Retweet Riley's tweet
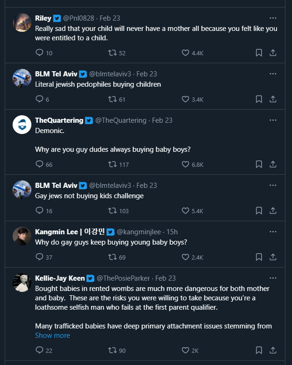The width and height of the screenshot is (292, 365). tap(112, 53)
